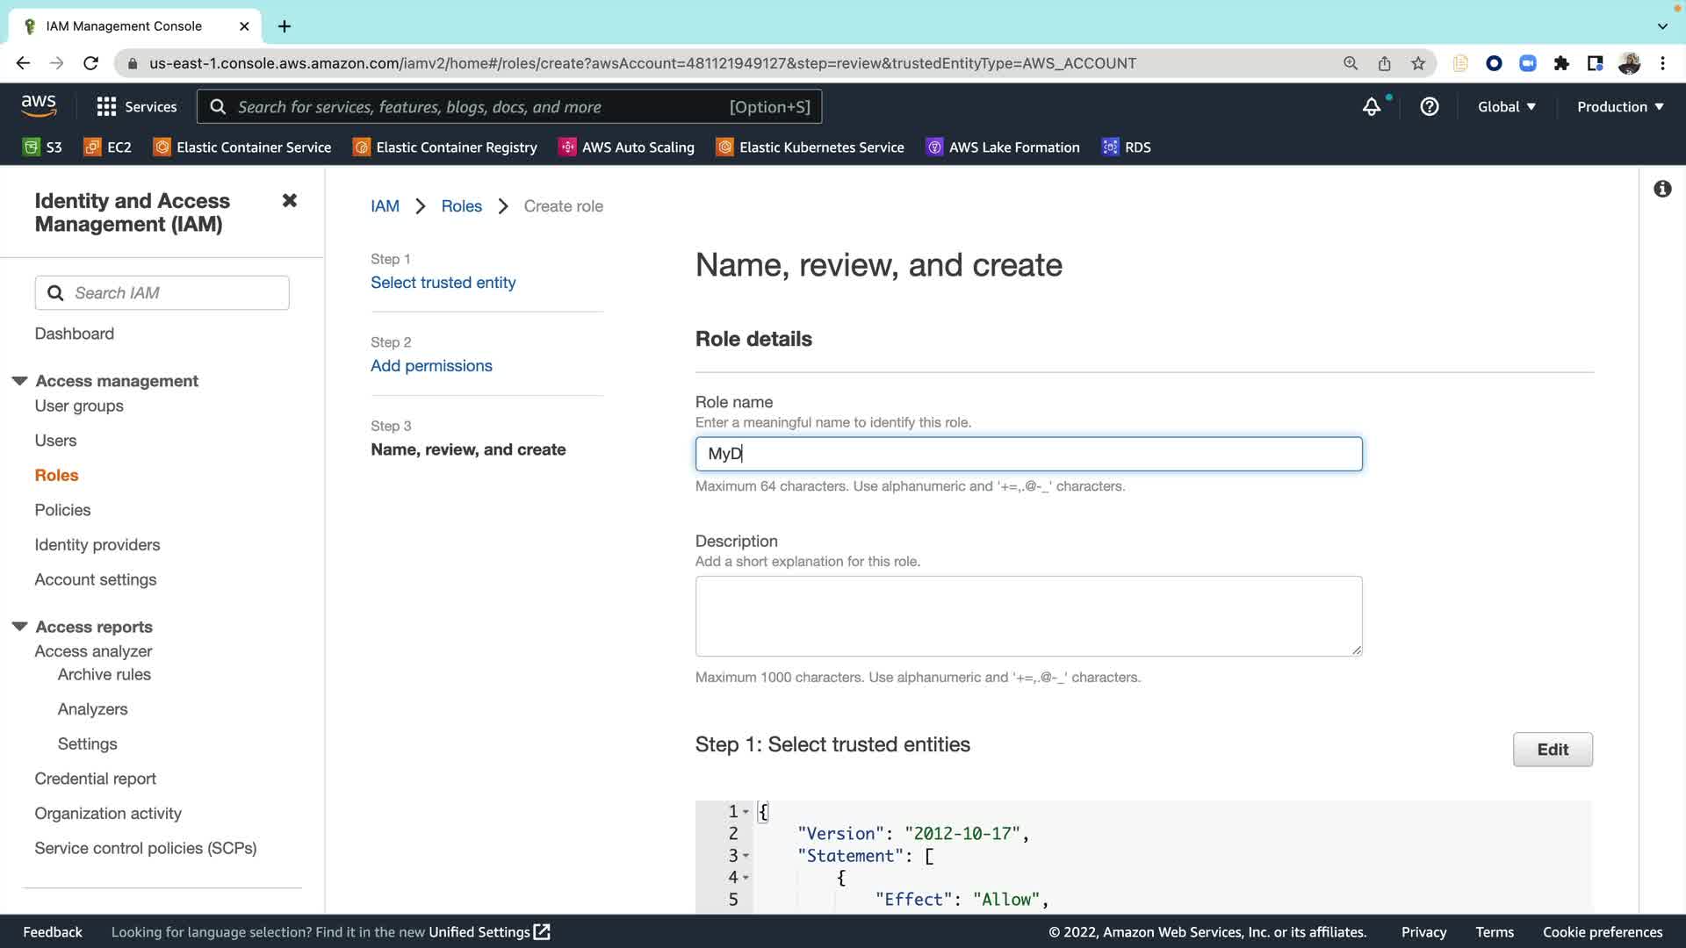The width and height of the screenshot is (1686, 948).
Task: Open the EC2 favorites shortcut
Action: [107, 147]
